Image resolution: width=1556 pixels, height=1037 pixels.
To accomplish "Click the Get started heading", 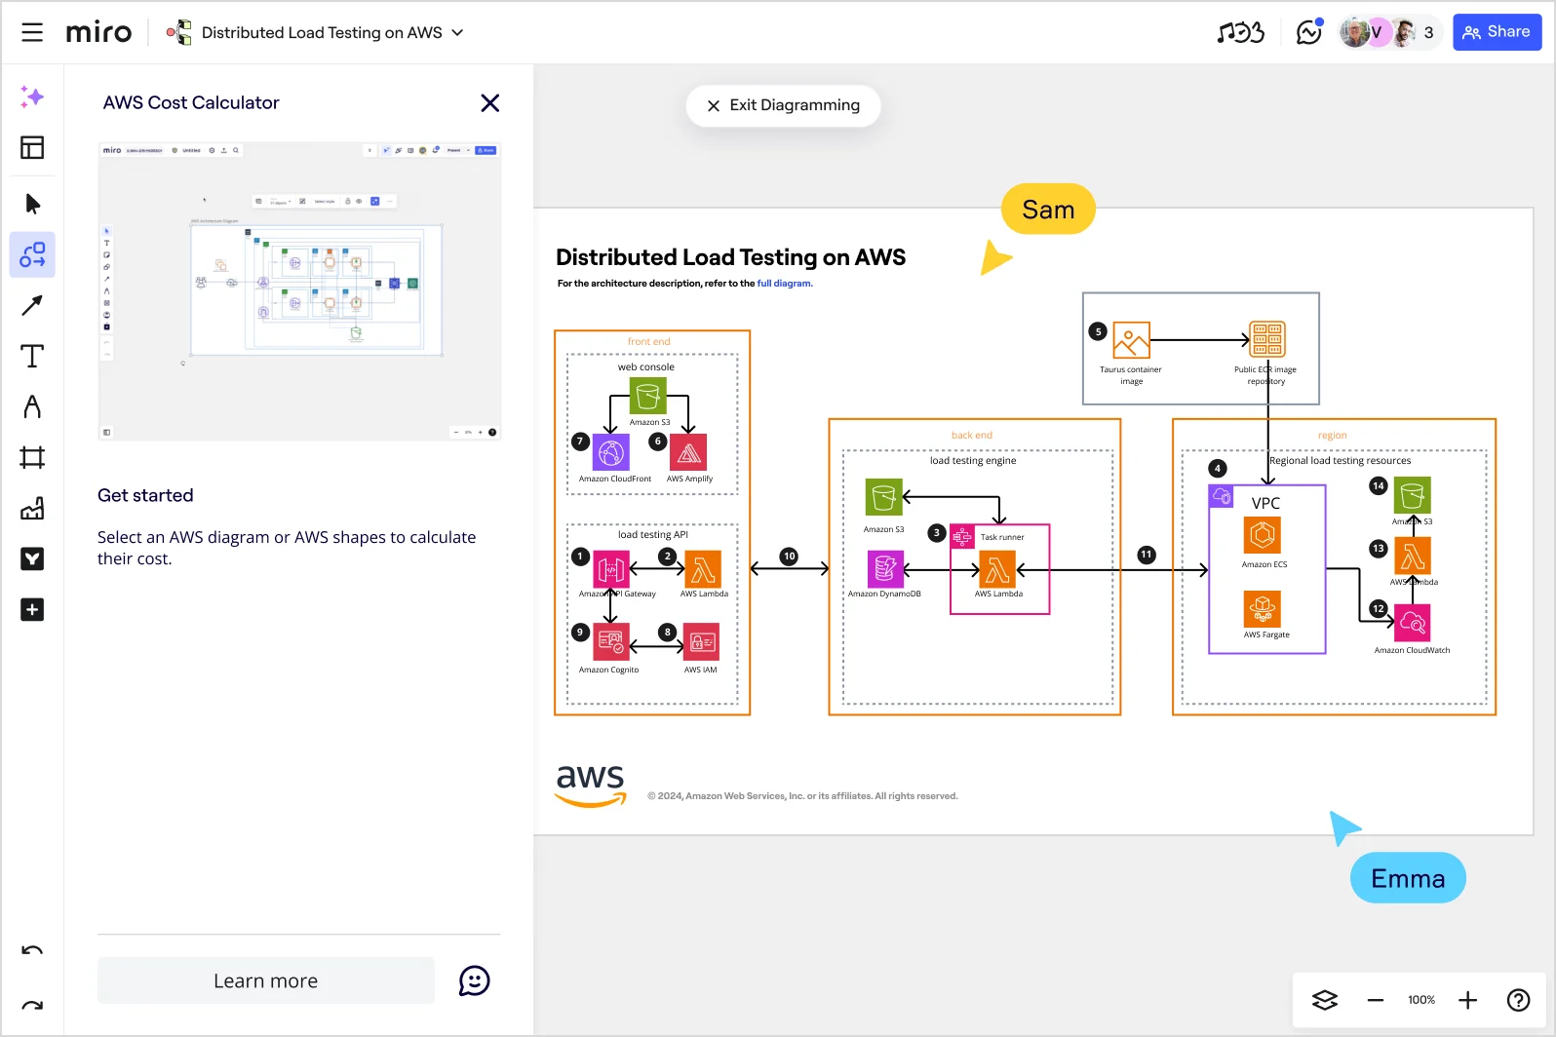I will pos(145,495).
